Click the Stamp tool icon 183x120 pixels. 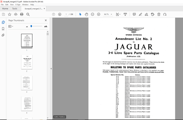point(153,14)
